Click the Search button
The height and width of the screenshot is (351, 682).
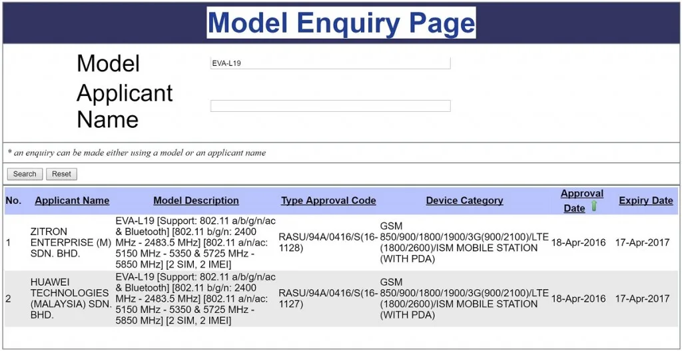[x=25, y=174]
